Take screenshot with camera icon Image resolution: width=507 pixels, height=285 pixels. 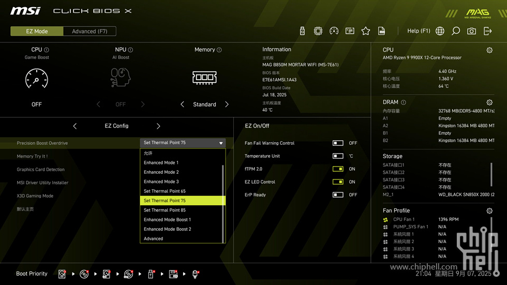[471, 31]
